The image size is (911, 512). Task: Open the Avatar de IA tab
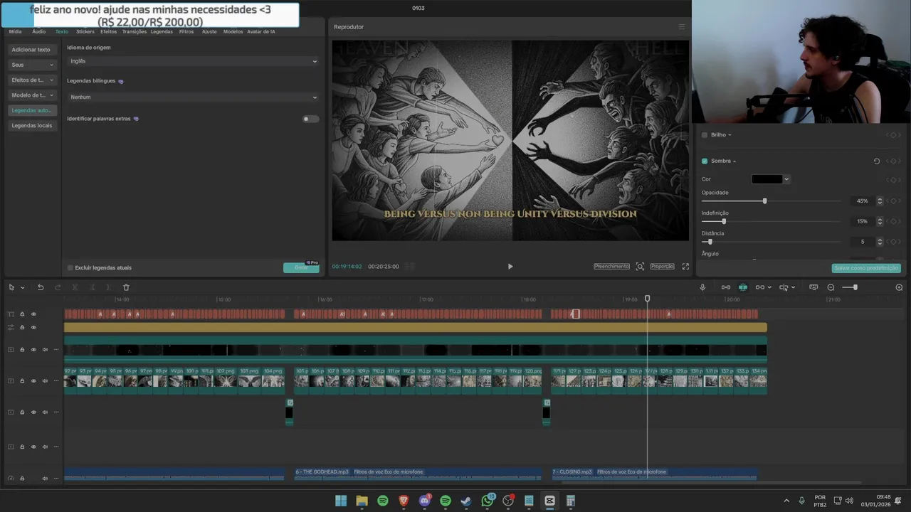tap(260, 32)
